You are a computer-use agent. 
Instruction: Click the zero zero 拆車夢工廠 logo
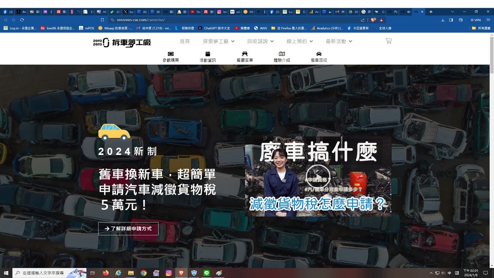tap(122, 42)
